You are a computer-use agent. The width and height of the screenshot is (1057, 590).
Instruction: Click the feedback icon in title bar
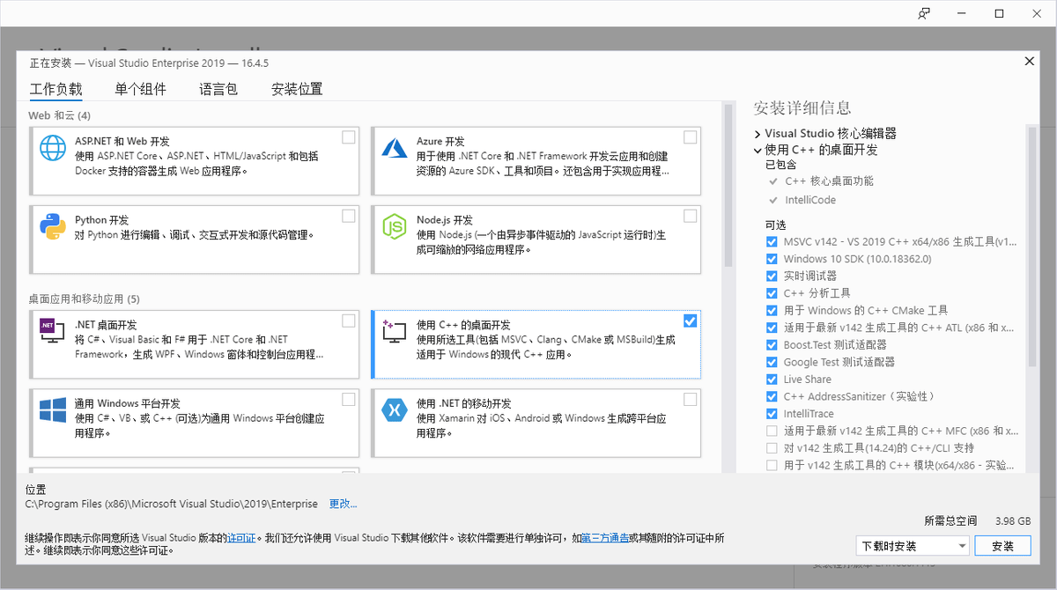[922, 13]
